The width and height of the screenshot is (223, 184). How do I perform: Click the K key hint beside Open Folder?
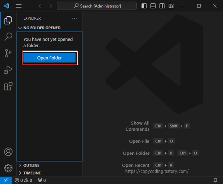171,153
